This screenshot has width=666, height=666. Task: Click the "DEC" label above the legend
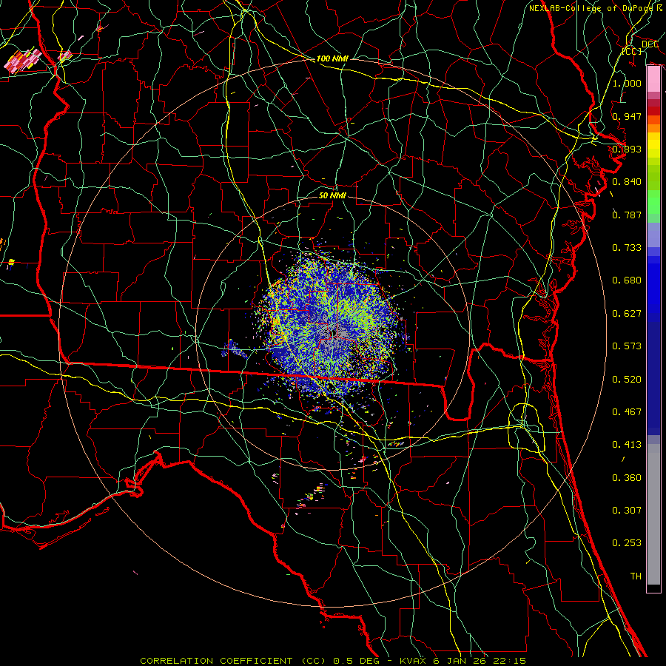point(650,44)
